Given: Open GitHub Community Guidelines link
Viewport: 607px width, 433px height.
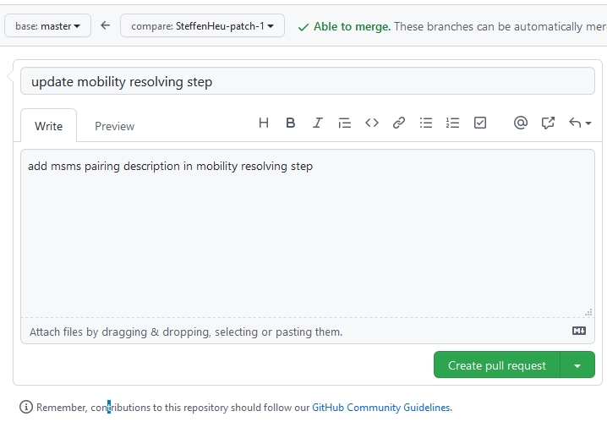Looking at the screenshot, I should [x=381, y=408].
